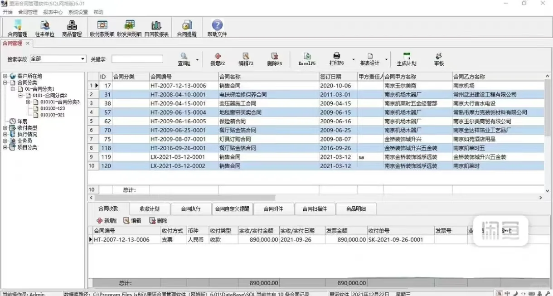Open the 收付款明细 report icon
Screen dimensions: 553x296
[x=102, y=28]
